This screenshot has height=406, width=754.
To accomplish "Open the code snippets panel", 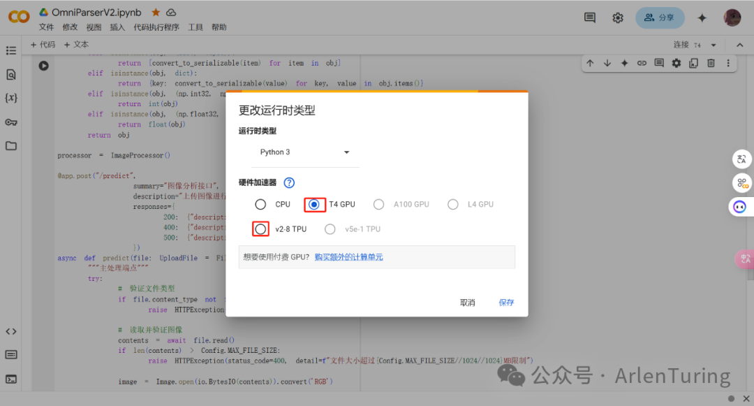I will [10, 331].
